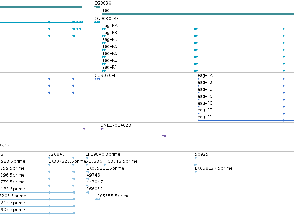Click the CG9030-PB triple-arrow glyph
This screenshot has height=215, width=294.
[97, 79]
